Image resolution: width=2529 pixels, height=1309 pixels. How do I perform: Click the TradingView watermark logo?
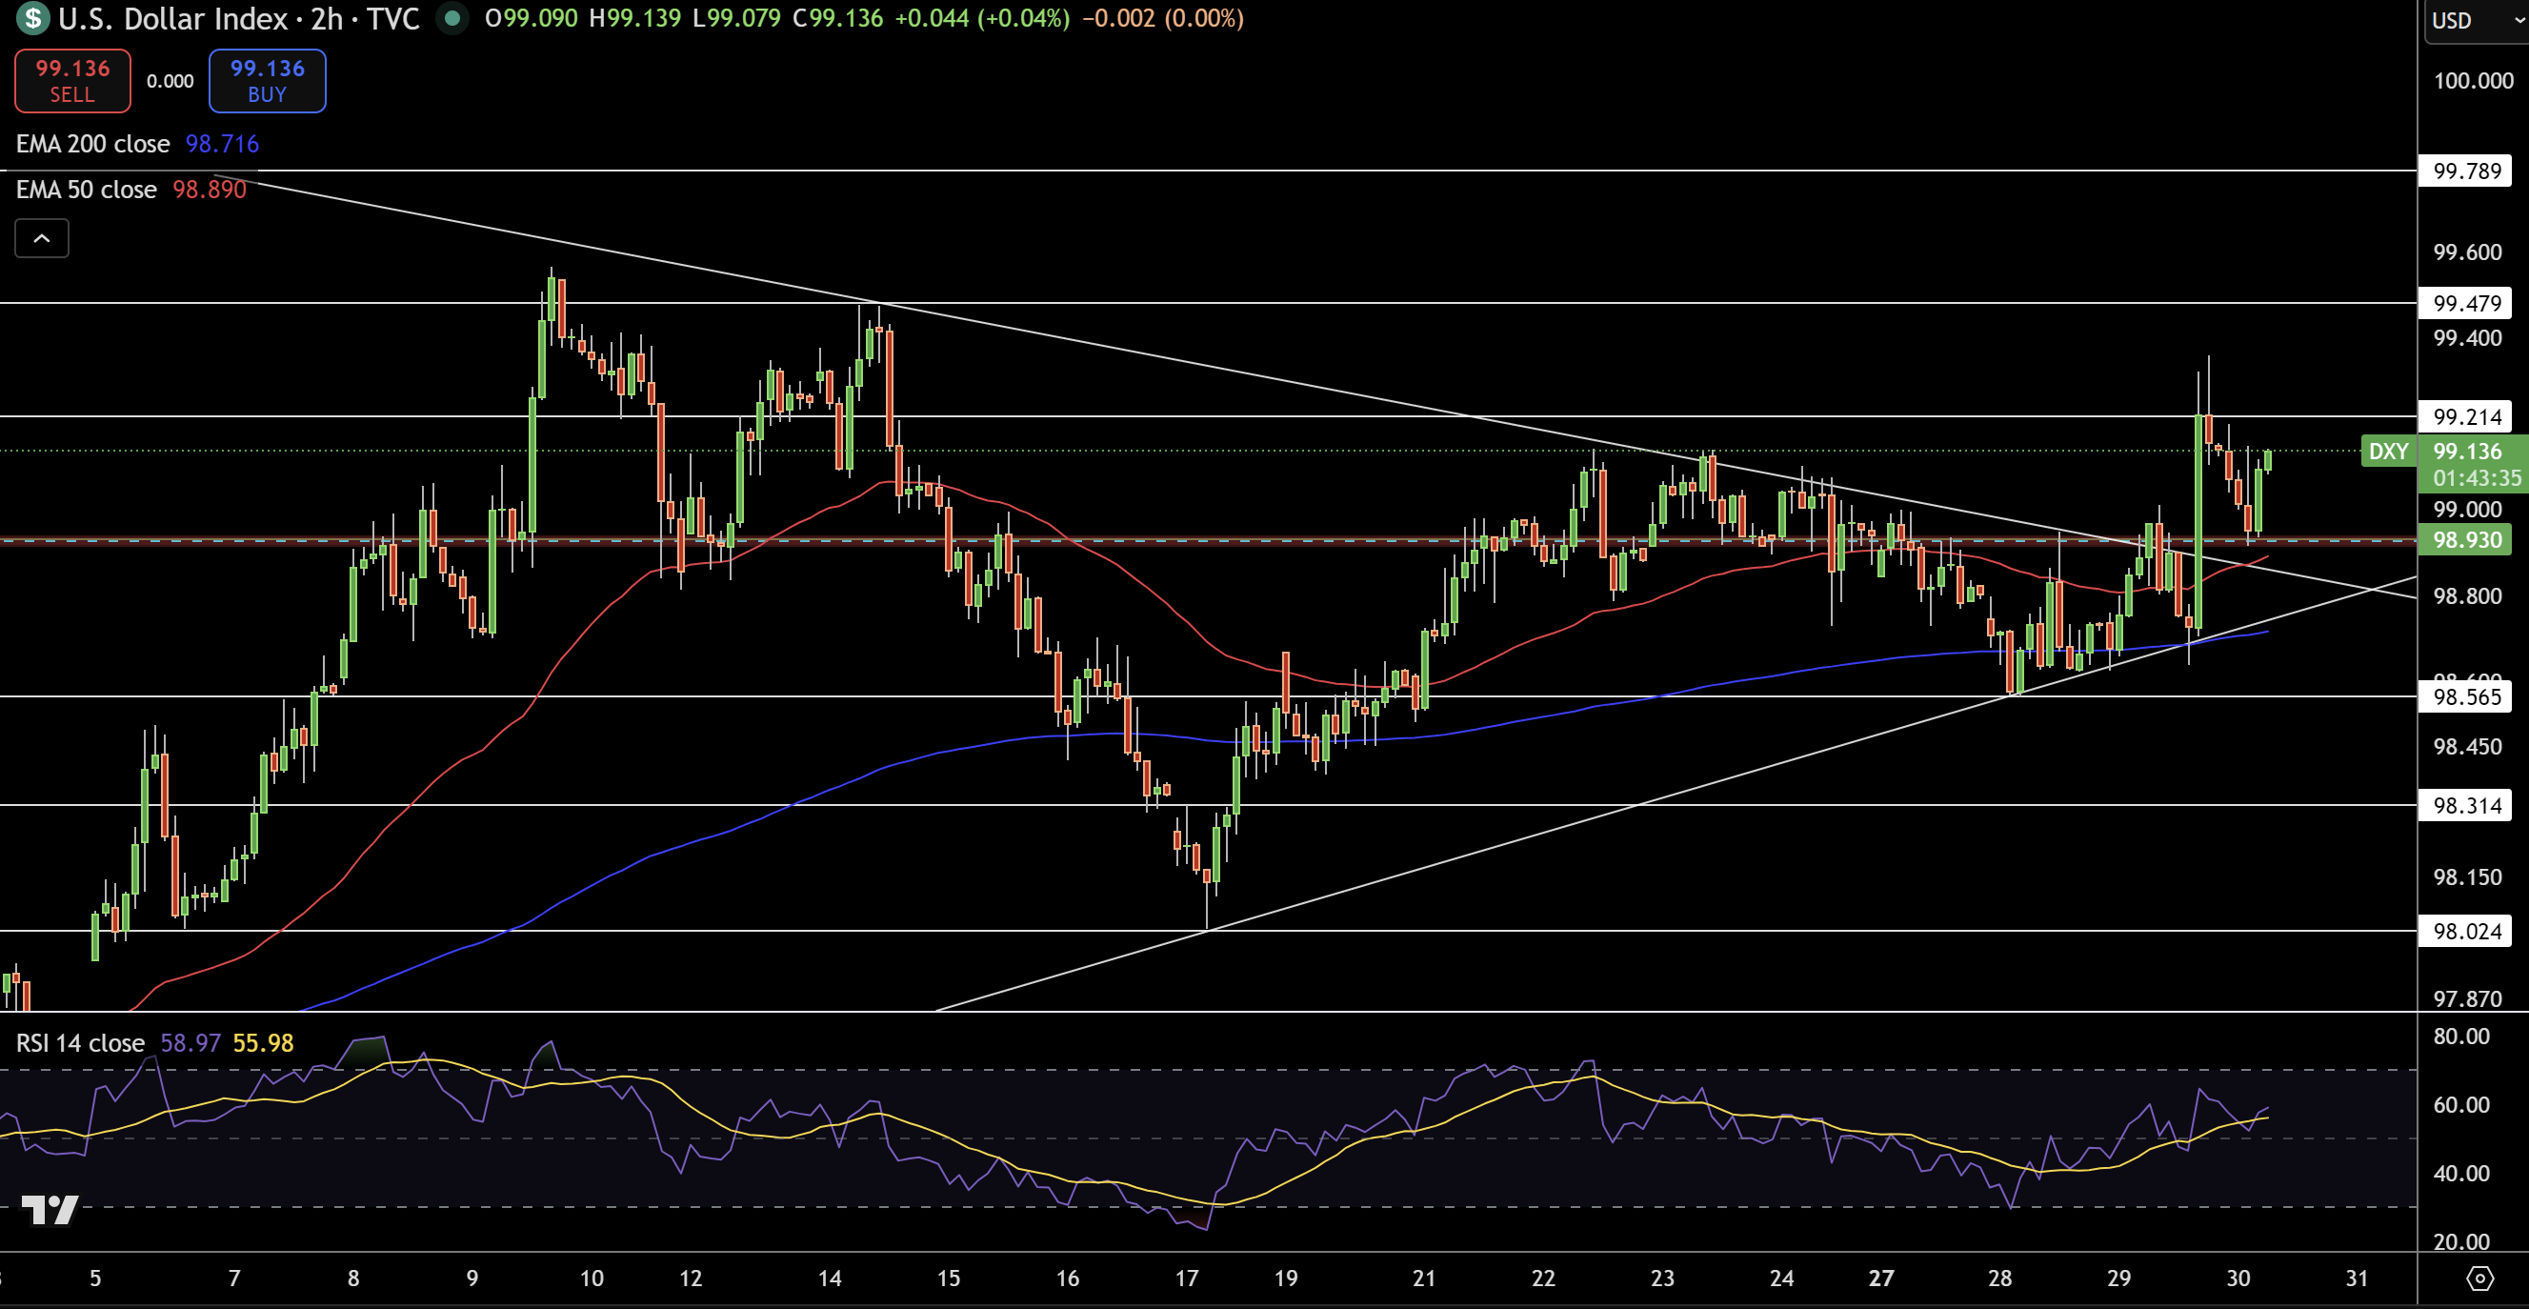click(51, 1211)
